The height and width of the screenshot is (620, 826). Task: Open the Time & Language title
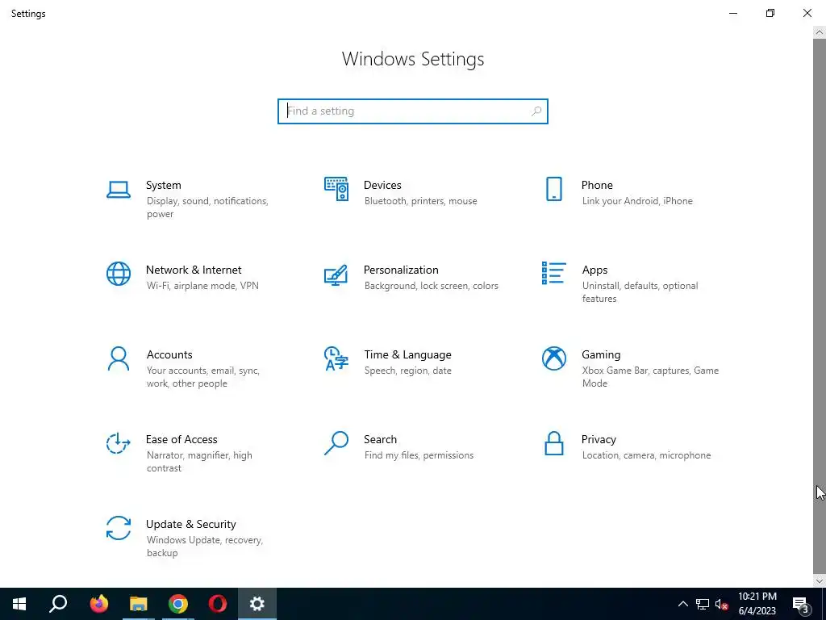(x=407, y=355)
